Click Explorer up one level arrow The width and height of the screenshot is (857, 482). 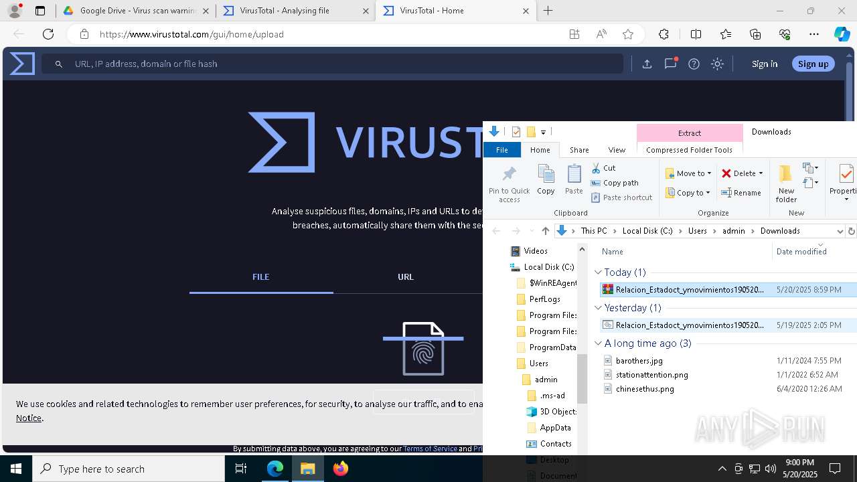[546, 231]
